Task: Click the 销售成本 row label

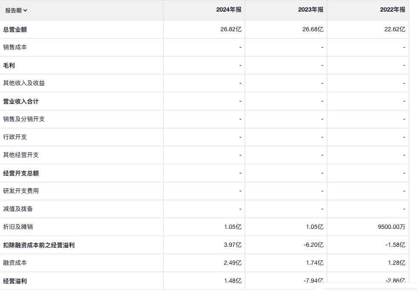Action: 15,47
